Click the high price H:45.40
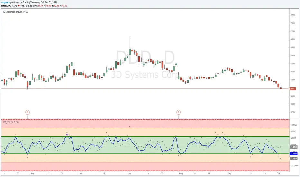The height and width of the screenshot is (177, 300). pos(47,6)
